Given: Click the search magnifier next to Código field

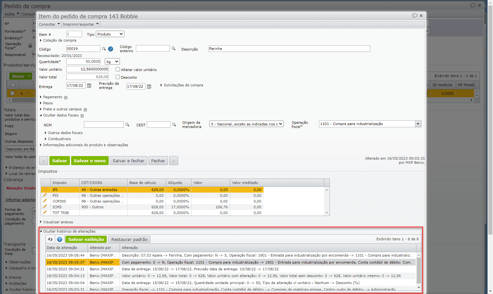Looking at the screenshot, I should click(104, 49).
